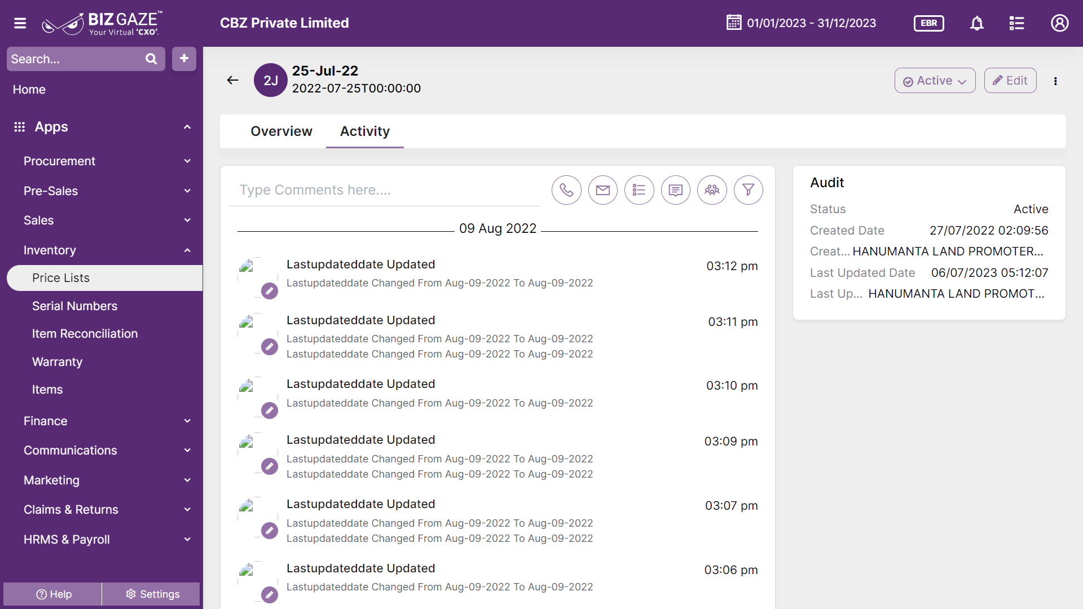
Task: Click edit pencil badge on 03:10 pm entry
Action: point(270,411)
